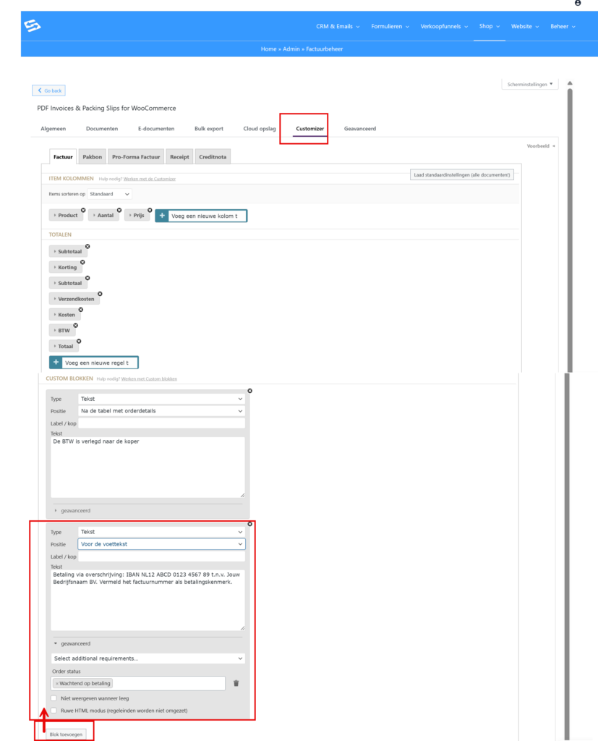Click the 'Go back' button

click(48, 90)
